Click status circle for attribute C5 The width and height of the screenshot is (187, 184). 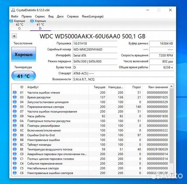(15, 168)
